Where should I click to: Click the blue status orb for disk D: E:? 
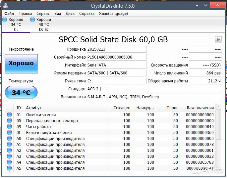click(x=32, y=20)
